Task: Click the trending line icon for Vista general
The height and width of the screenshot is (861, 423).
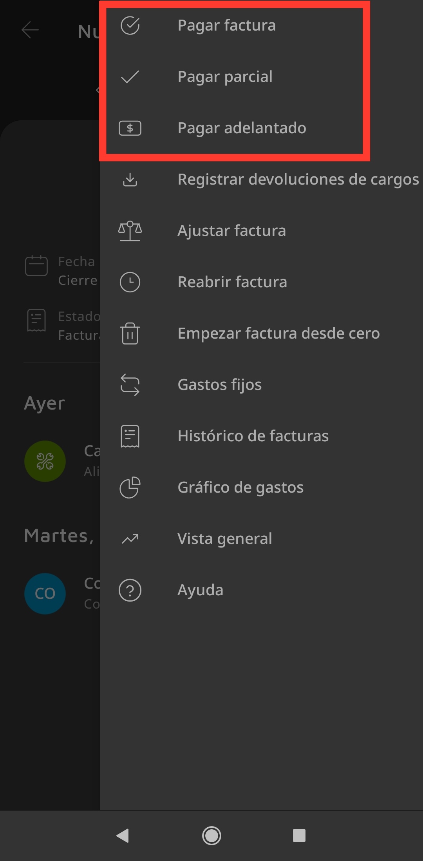Action: [130, 539]
